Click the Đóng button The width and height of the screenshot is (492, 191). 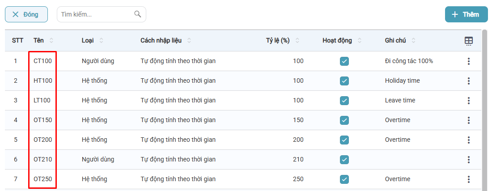[26, 14]
